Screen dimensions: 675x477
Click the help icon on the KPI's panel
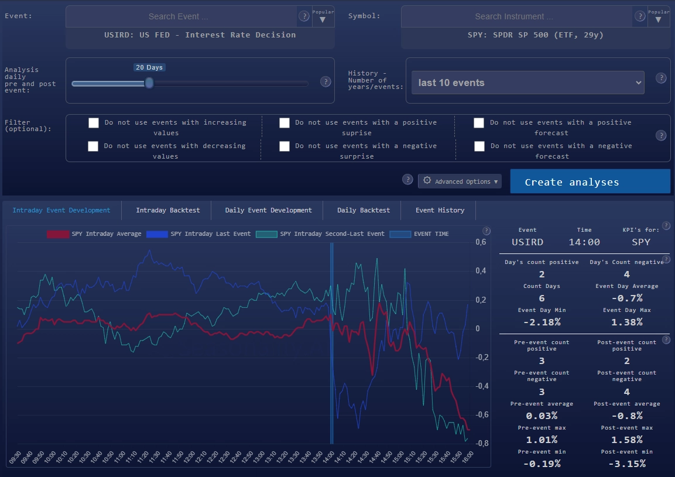coord(666,225)
